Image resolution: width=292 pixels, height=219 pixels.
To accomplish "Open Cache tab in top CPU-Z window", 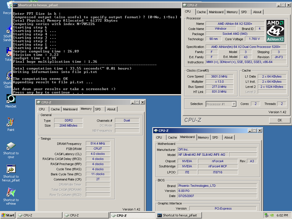I will (x=201, y=12).
